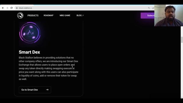Viewport: 183px width, 103px height.
Task: Open Black Stallion horse logo home
Action: [20, 15]
